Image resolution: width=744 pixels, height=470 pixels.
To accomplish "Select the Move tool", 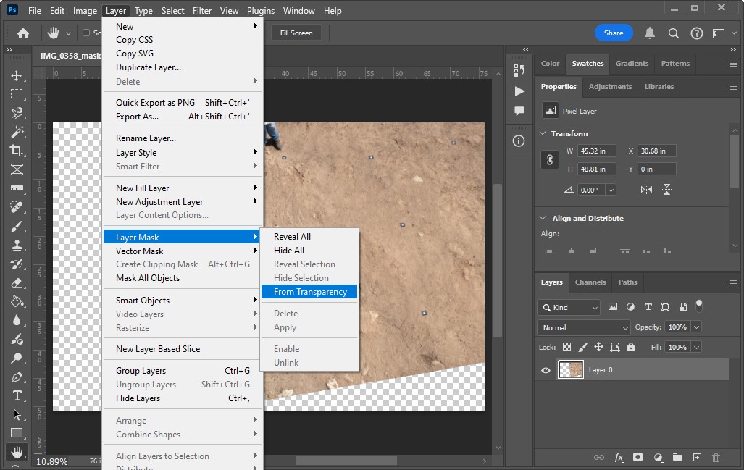I will 17,76.
